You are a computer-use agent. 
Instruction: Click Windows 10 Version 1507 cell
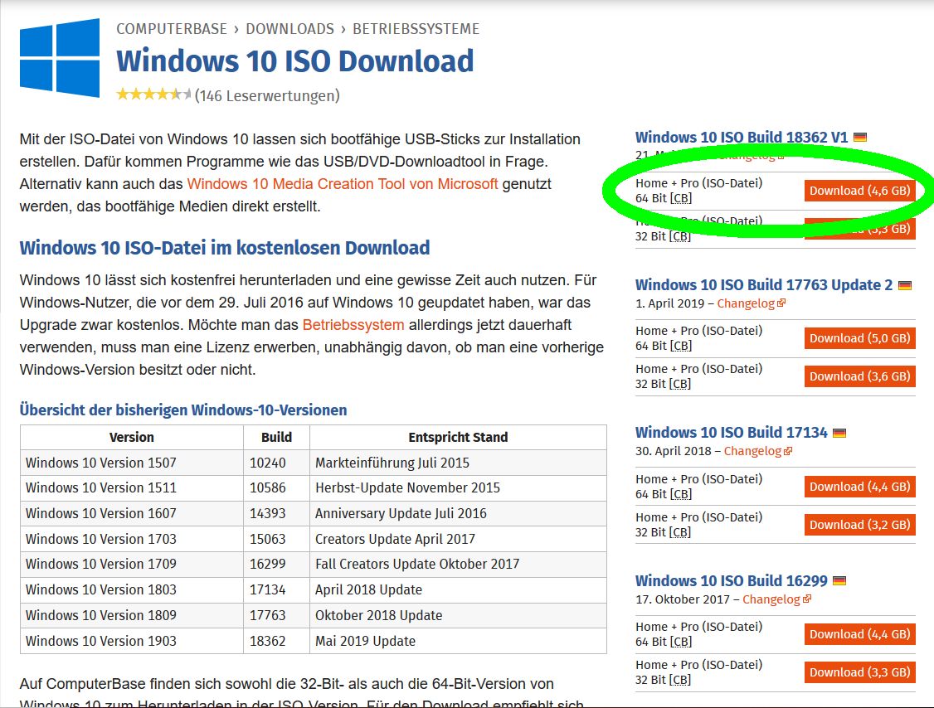pos(132,463)
